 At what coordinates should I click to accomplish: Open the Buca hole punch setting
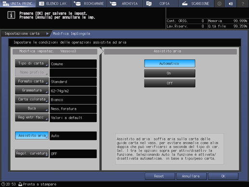(32, 108)
